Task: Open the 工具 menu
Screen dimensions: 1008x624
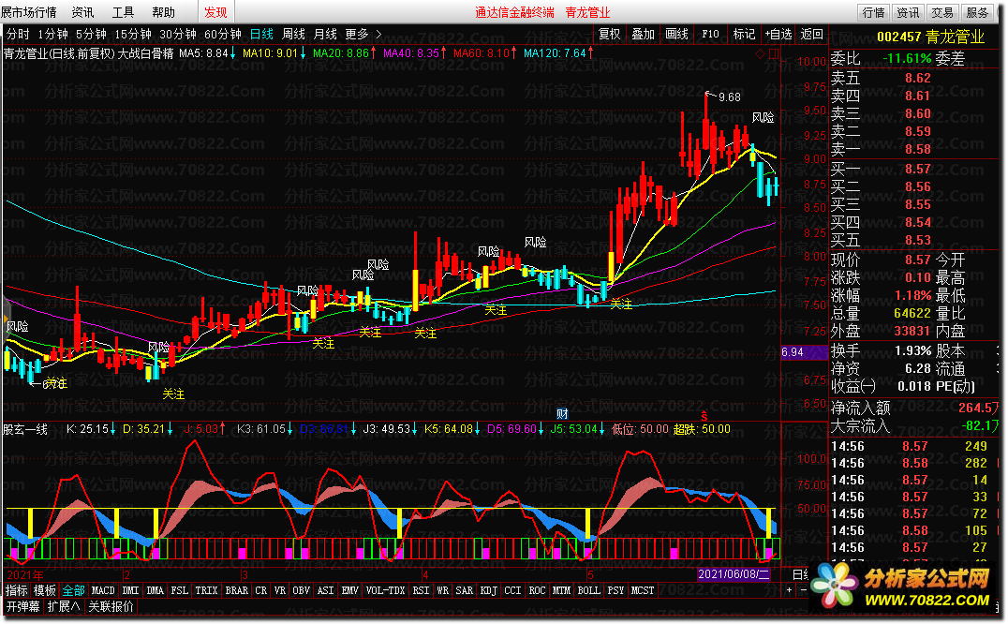Action: [123, 12]
